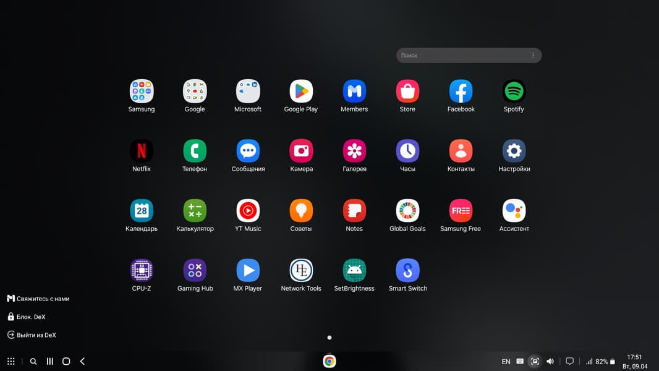Screen dimensions: 659x371
Task: Click the taskbar search magnifier icon
Action: click(33, 361)
